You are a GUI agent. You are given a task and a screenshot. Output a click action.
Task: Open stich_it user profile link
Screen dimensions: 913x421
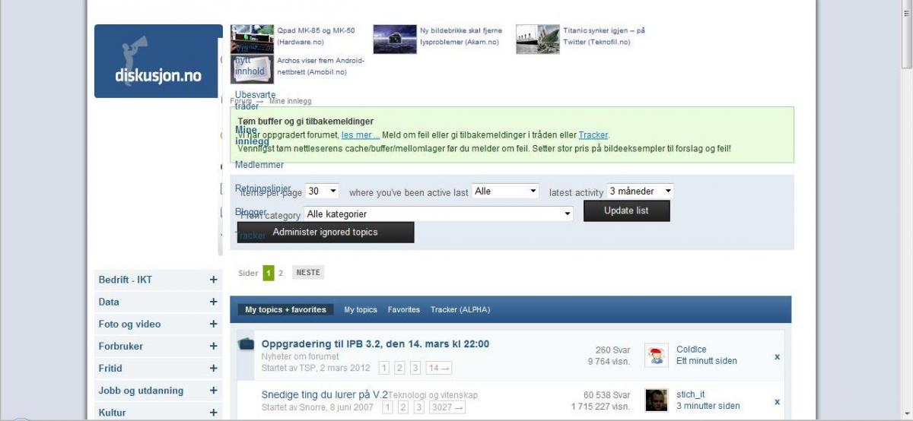point(691,394)
